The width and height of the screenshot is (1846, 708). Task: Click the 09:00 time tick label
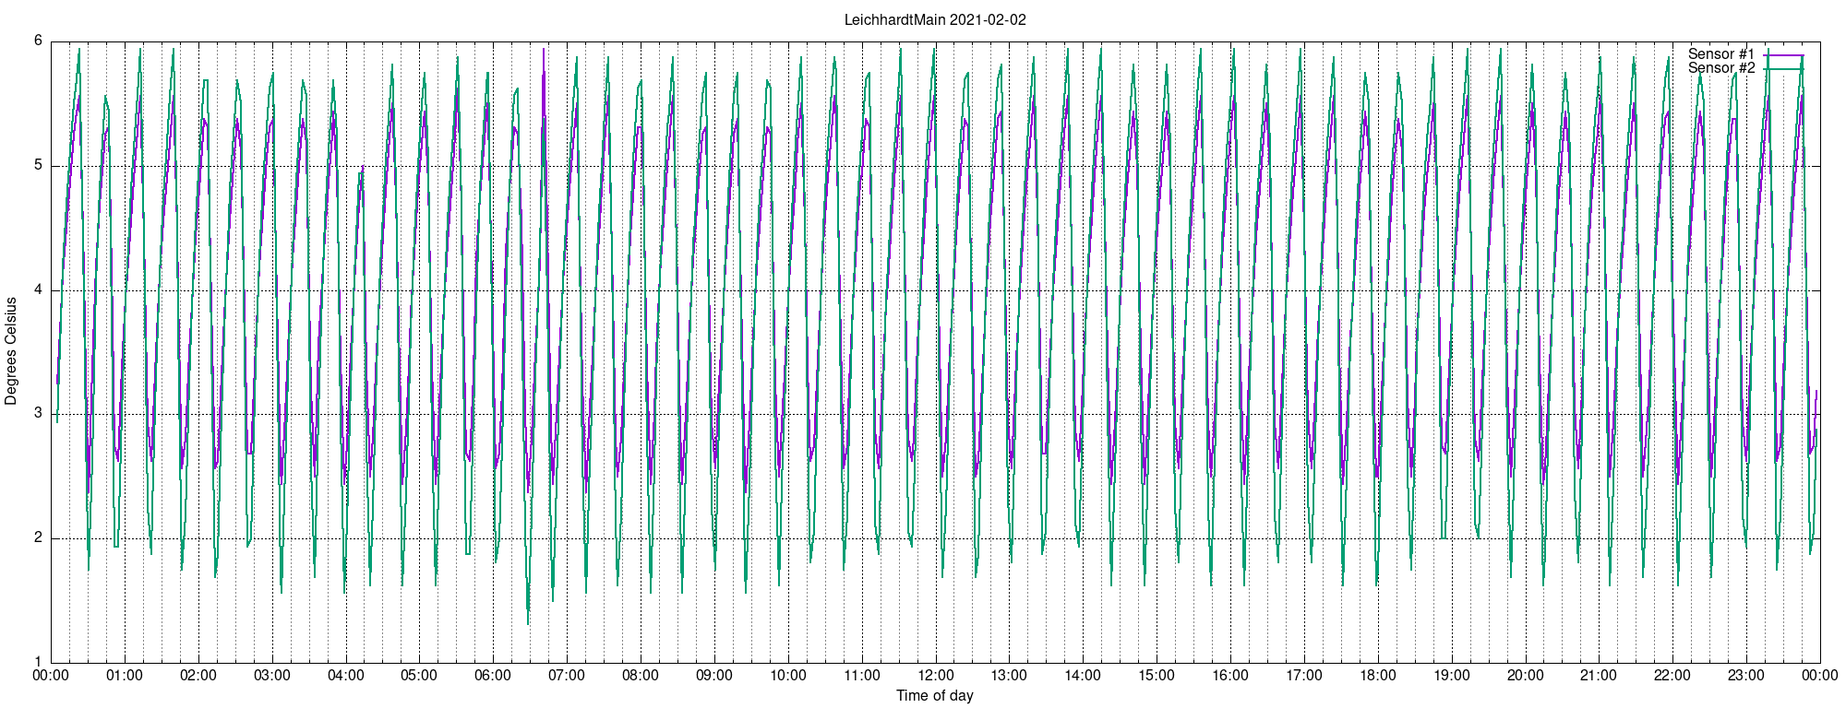[x=714, y=675]
